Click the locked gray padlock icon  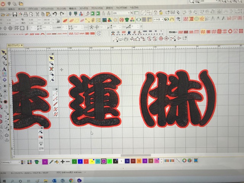pos(156,12)
